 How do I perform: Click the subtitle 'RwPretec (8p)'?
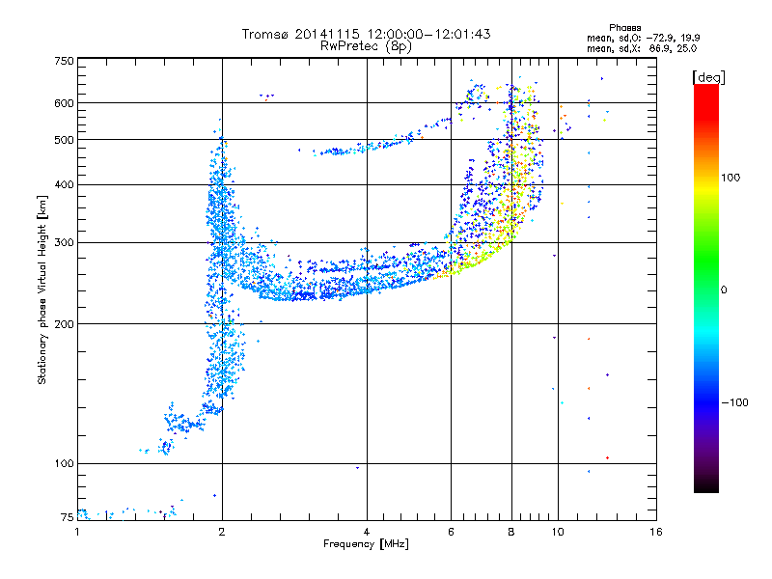point(366,46)
